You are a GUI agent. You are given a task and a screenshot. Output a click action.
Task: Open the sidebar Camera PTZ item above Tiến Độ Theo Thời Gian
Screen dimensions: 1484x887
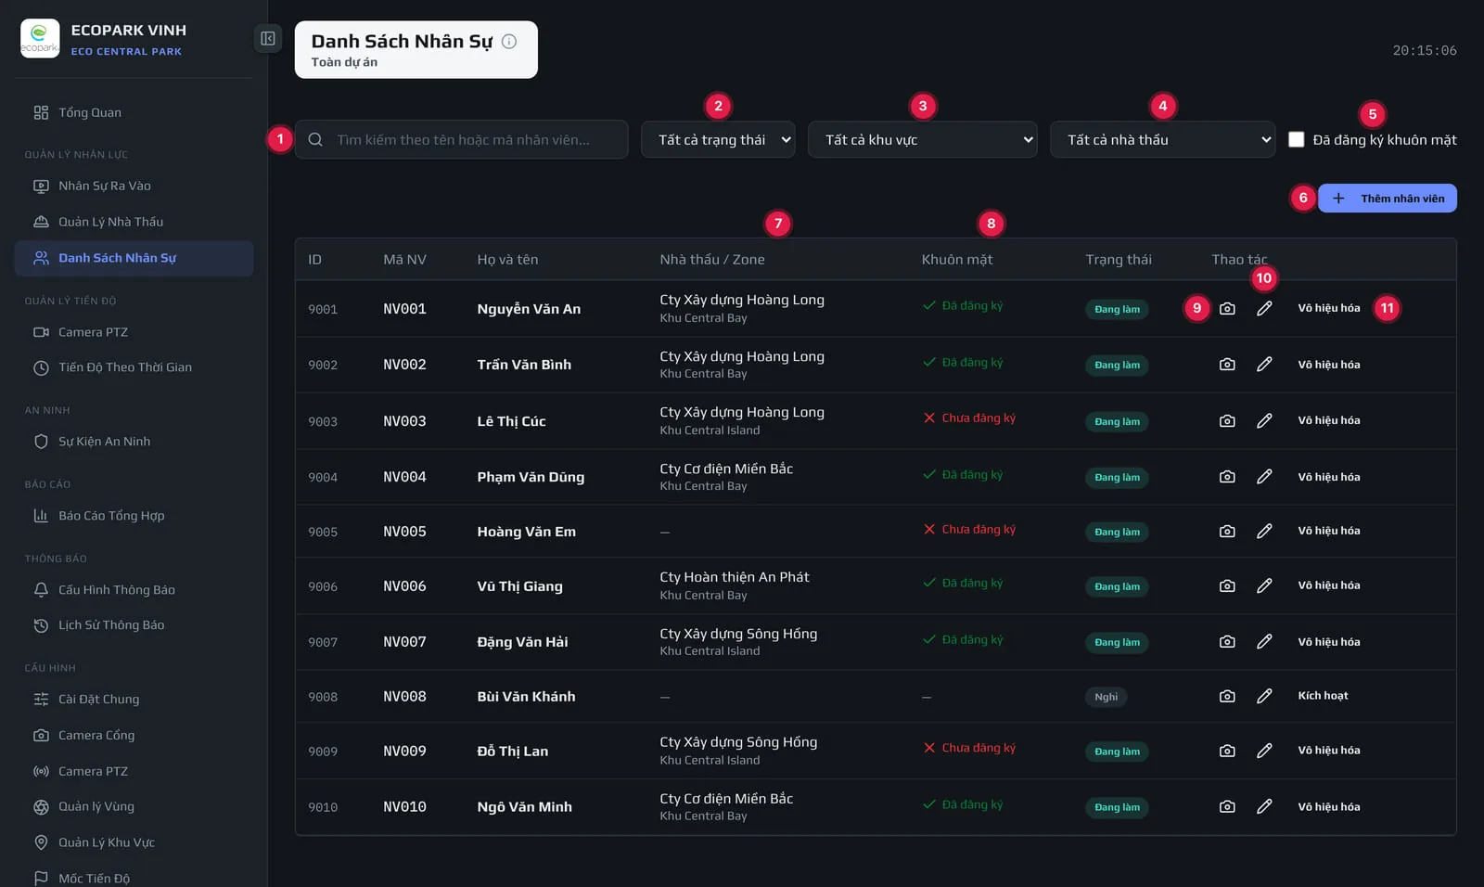[134, 332]
